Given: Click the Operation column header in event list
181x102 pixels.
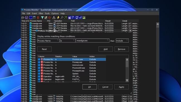Looking at the screenshot, I should tap(58, 21).
